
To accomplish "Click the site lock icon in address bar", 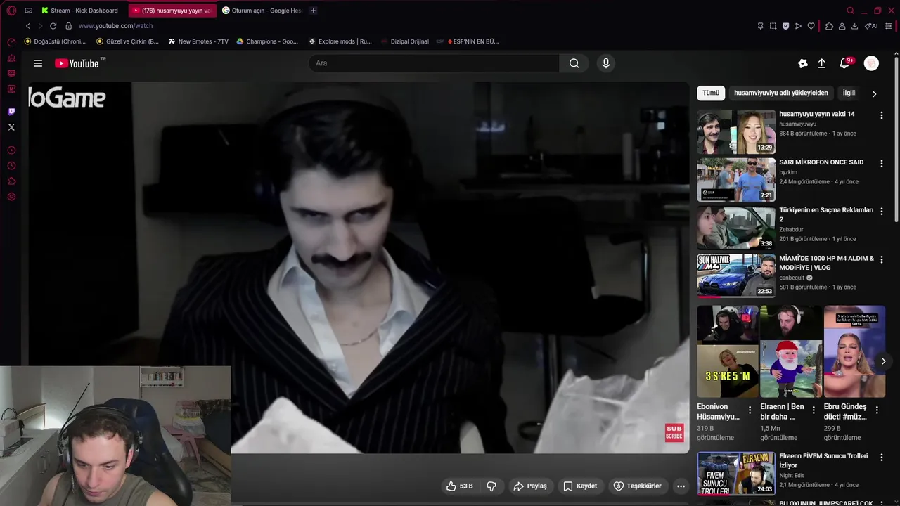I will (68, 26).
